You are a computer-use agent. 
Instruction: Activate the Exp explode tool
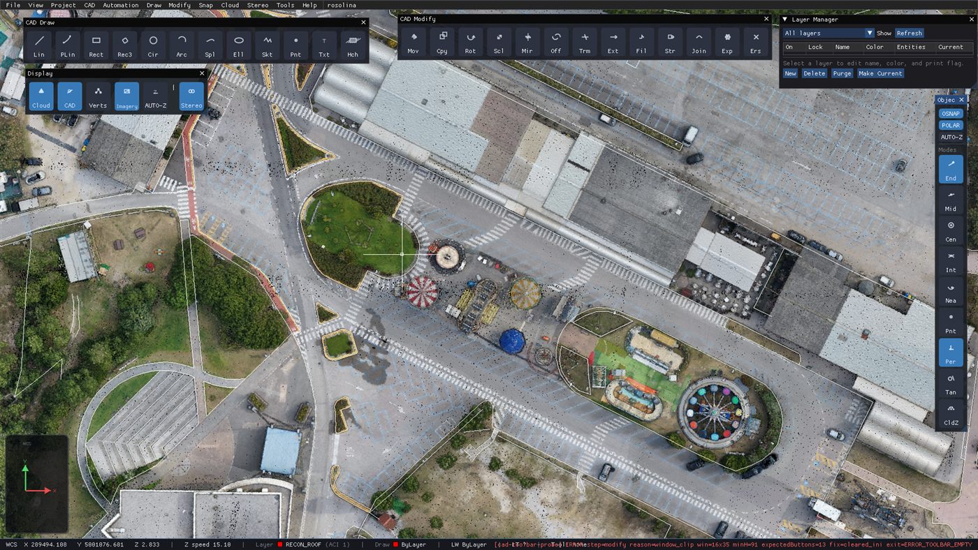727,42
